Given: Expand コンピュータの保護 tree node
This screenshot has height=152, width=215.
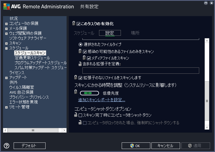Looking at the screenshot, I should (6, 24).
